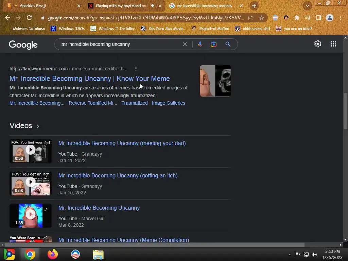Close the mr incredible becoming uncanny tab
Image resolution: width=348 pixels, height=261 pixels.
(241, 6)
